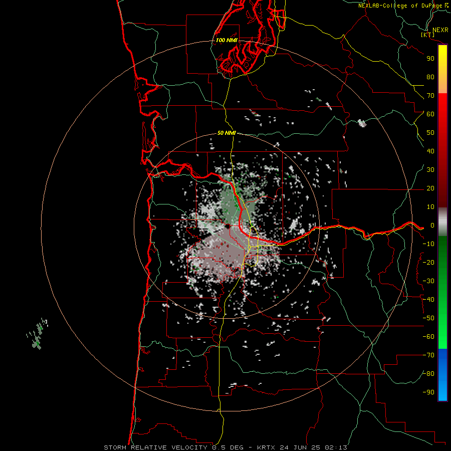451x451 pixels.
Task: Select the 70 value on the velocity scale
Action: (x=430, y=96)
